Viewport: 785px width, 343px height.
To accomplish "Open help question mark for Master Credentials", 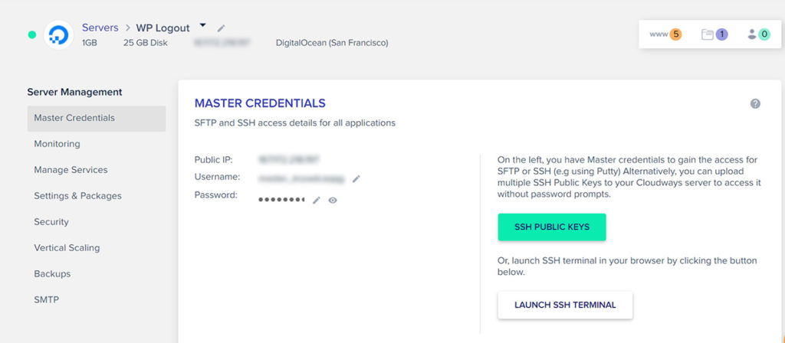I will point(755,103).
